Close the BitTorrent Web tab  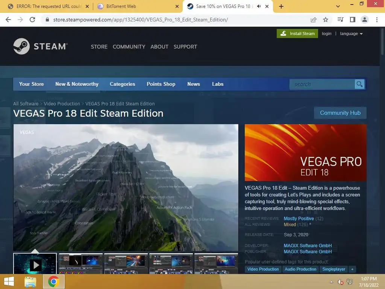pyautogui.click(x=177, y=6)
